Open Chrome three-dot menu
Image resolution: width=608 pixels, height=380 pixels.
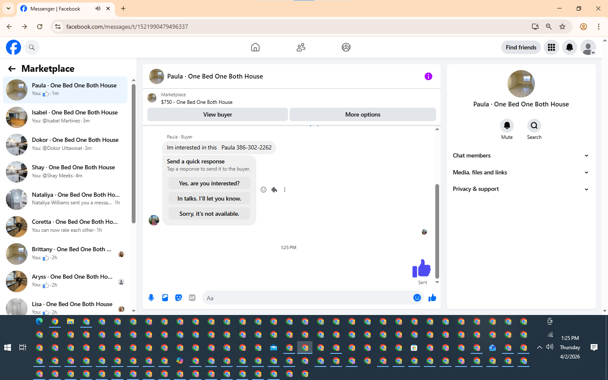click(599, 27)
